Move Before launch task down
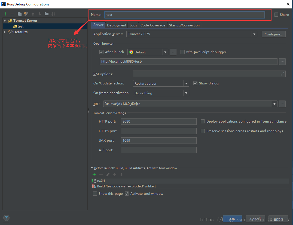 tap(121, 175)
